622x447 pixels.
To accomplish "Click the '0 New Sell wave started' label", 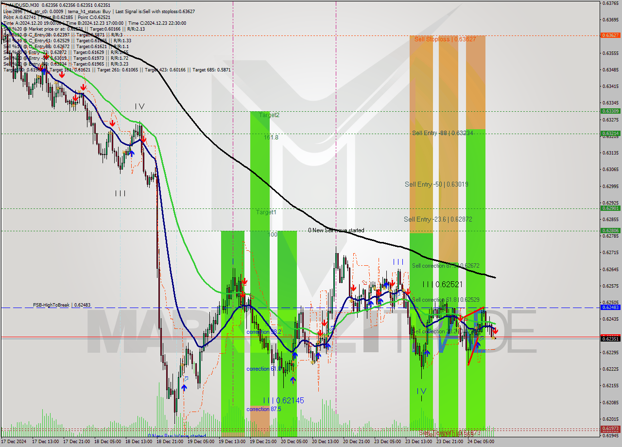I will pos(336,230).
